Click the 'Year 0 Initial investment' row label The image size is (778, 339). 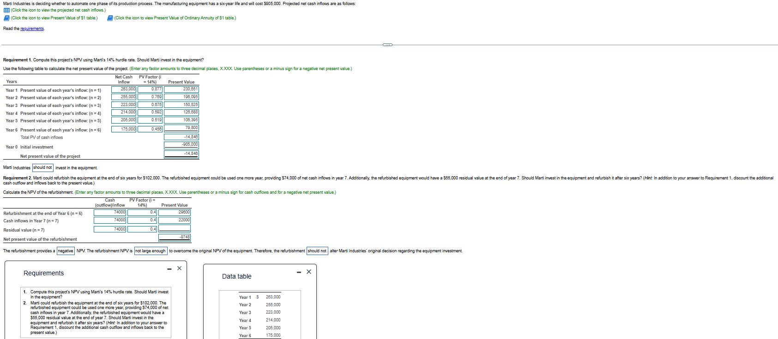(x=29, y=147)
